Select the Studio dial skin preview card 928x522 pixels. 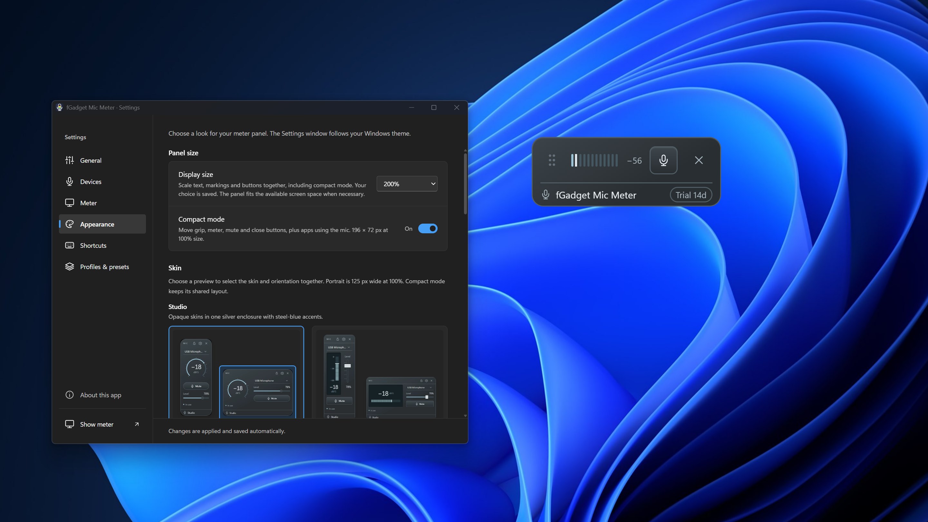click(x=236, y=372)
